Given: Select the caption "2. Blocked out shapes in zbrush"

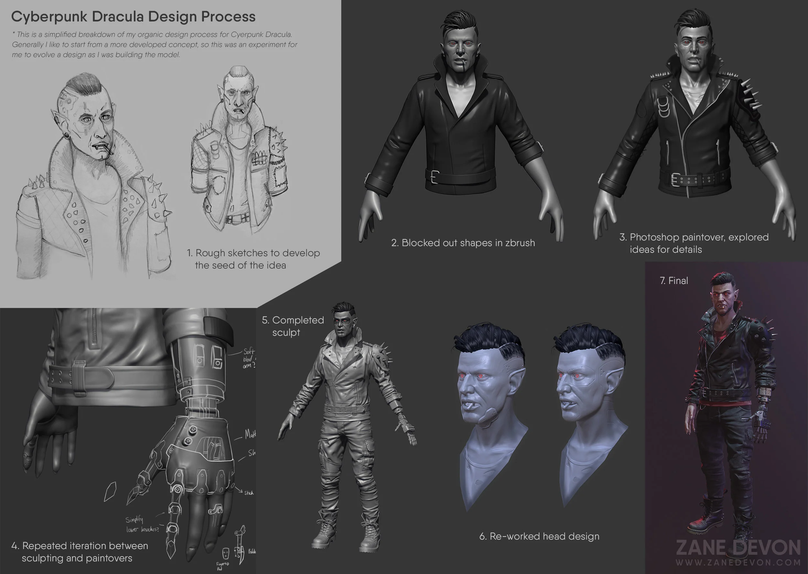Looking at the screenshot, I should 463,243.
